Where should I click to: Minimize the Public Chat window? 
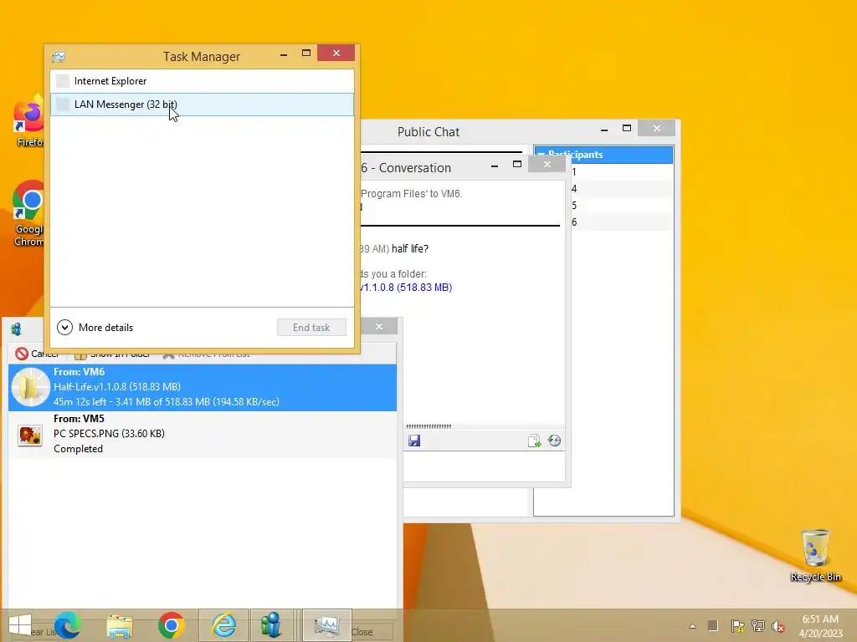(x=604, y=129)
